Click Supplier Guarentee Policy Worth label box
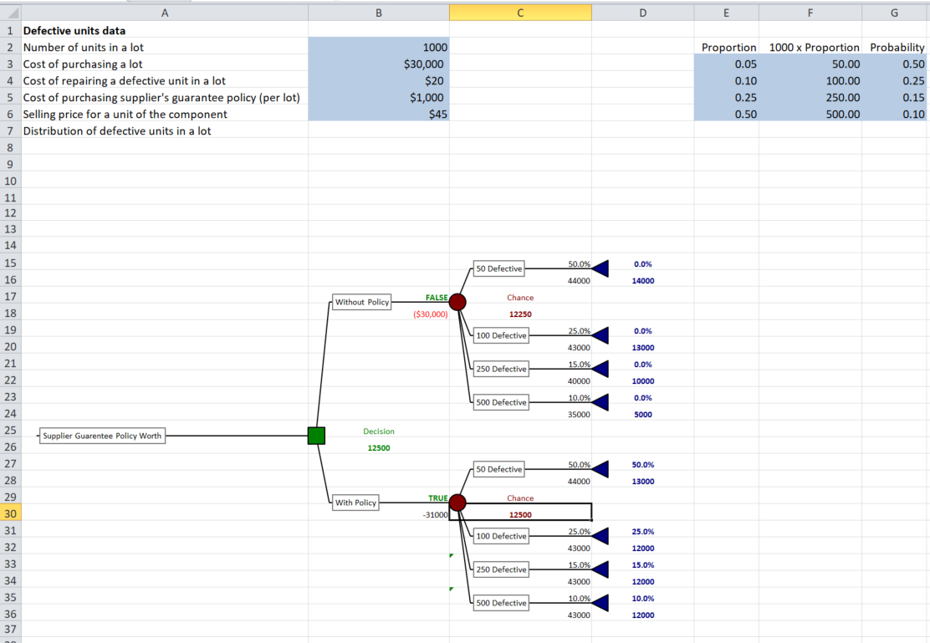 [x=102, y=436]
